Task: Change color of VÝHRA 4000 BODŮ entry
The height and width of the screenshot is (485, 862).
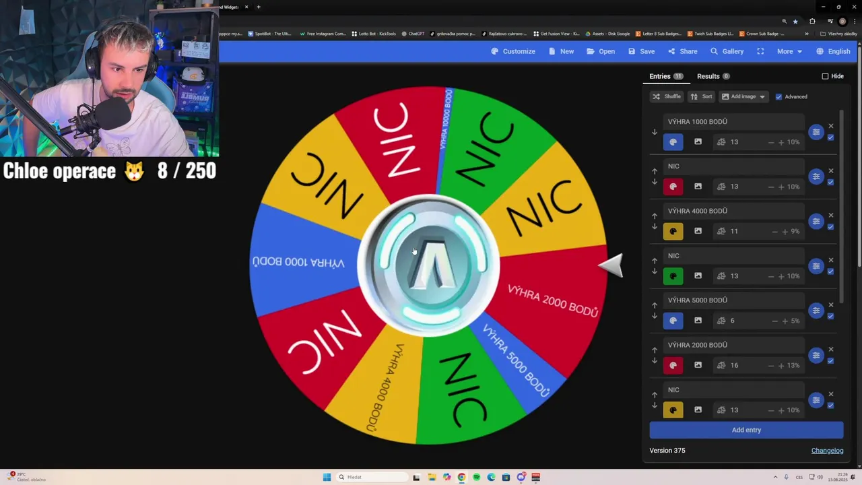Action: pos(673,231)
